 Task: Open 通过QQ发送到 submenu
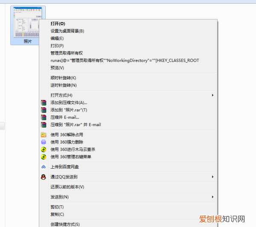coord(128,177)
